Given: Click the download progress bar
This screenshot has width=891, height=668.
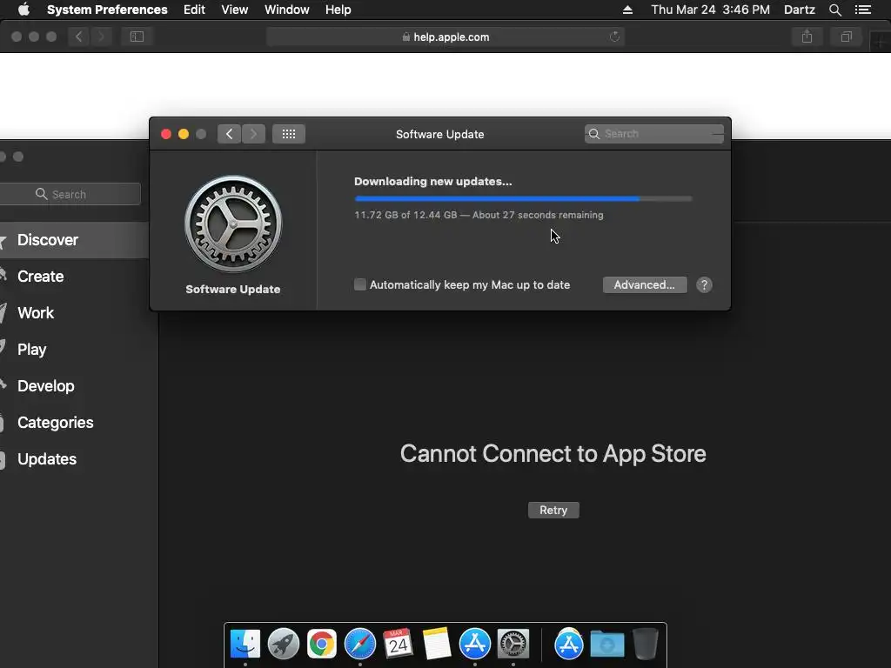Looking at the screenshot, I should click(x=523, y=199).
